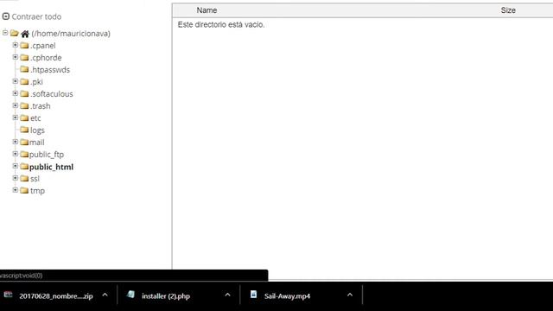
Task: Open the .cphorde folder label
Action: [x=46, y=58]
